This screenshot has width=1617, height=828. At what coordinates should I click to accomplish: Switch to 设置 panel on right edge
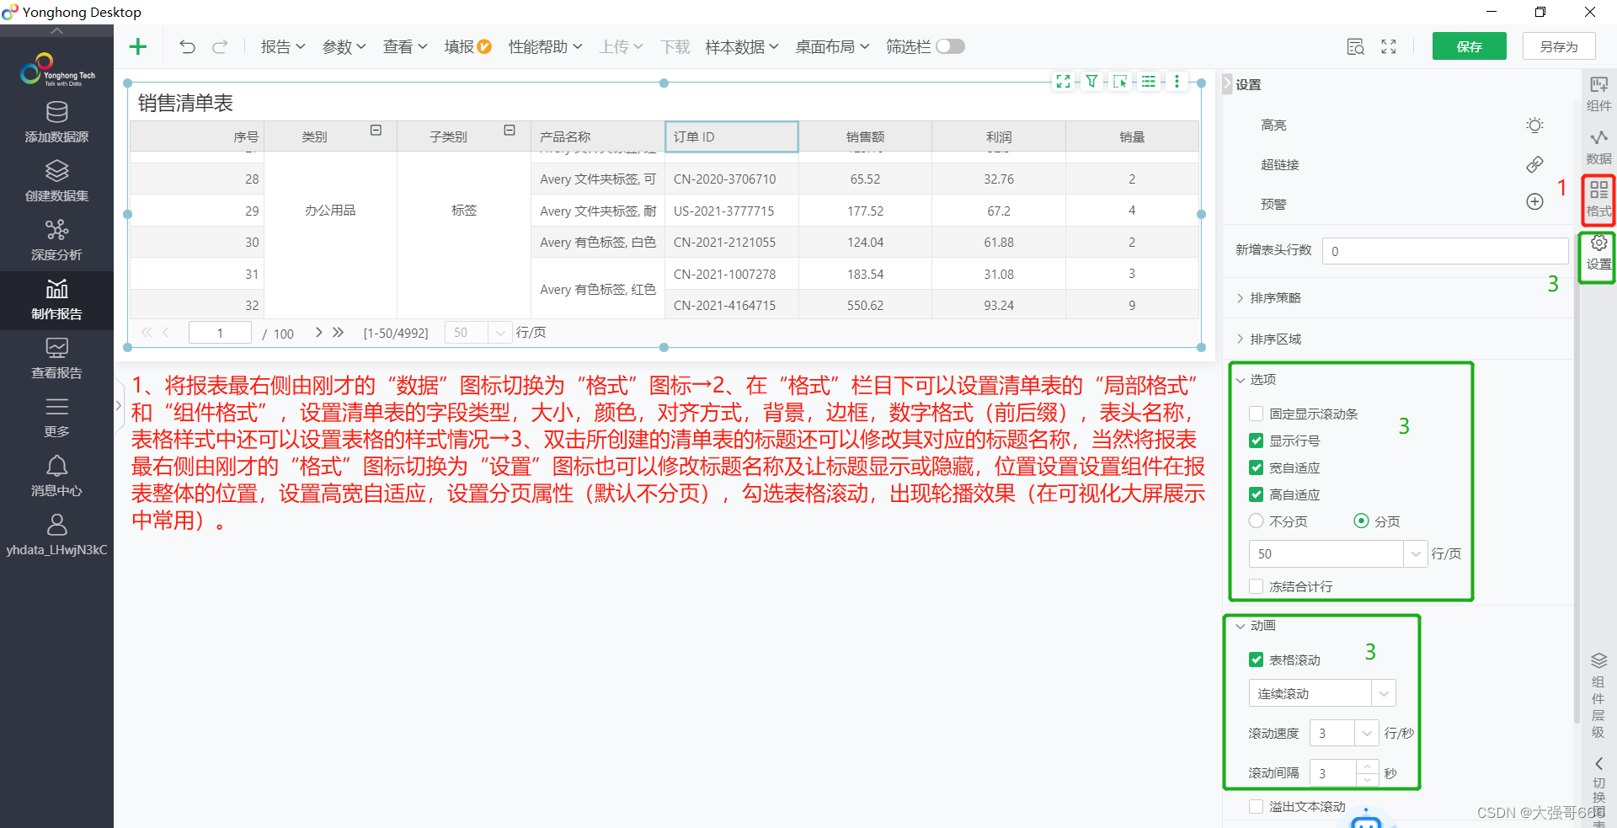(x=1598, y=253)
